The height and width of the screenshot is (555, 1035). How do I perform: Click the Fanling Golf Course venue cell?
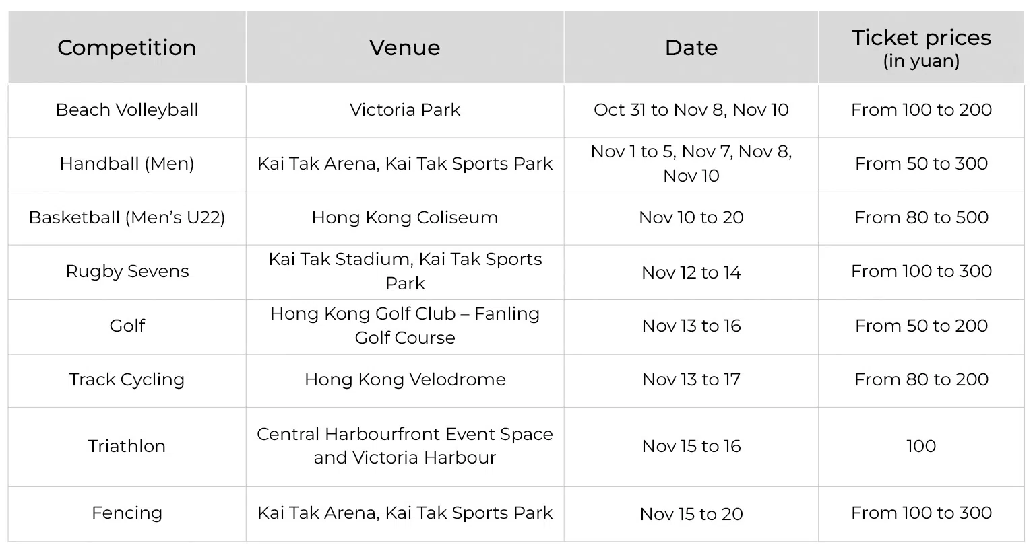(x=404, y=326)
